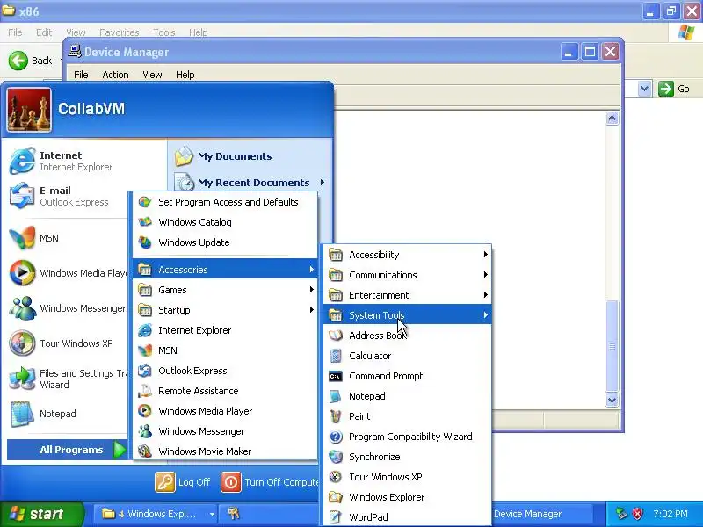Click Device Manager scrollbar thumb
Image resolution: width=703 pixels, height=527 pixels.
point(612,346)
